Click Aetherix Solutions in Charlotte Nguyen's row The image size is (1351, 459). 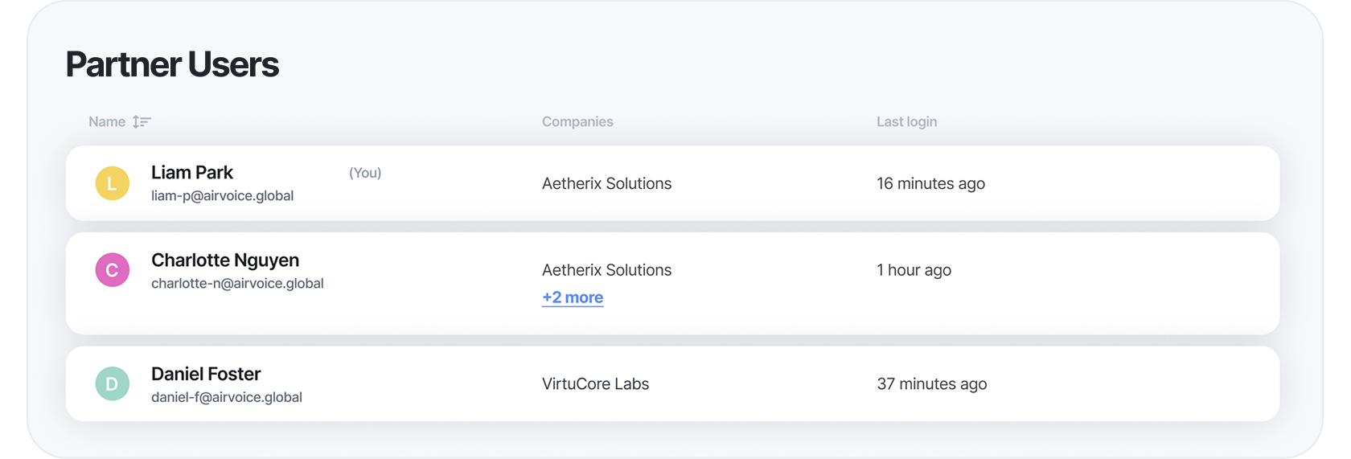click(x=606, y=271)
